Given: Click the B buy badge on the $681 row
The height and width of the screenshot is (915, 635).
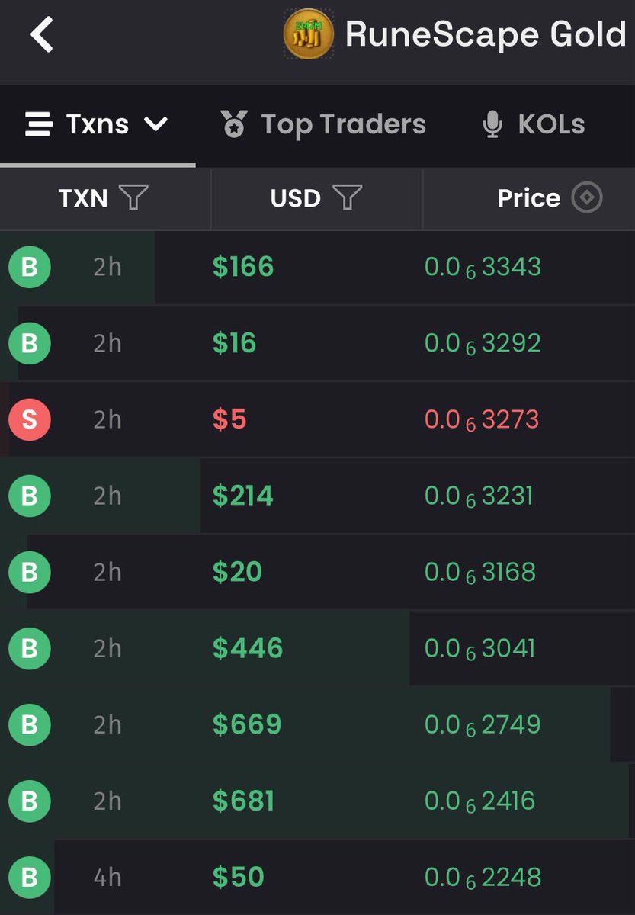Looking at the screenshot, I should pos(30,801).
